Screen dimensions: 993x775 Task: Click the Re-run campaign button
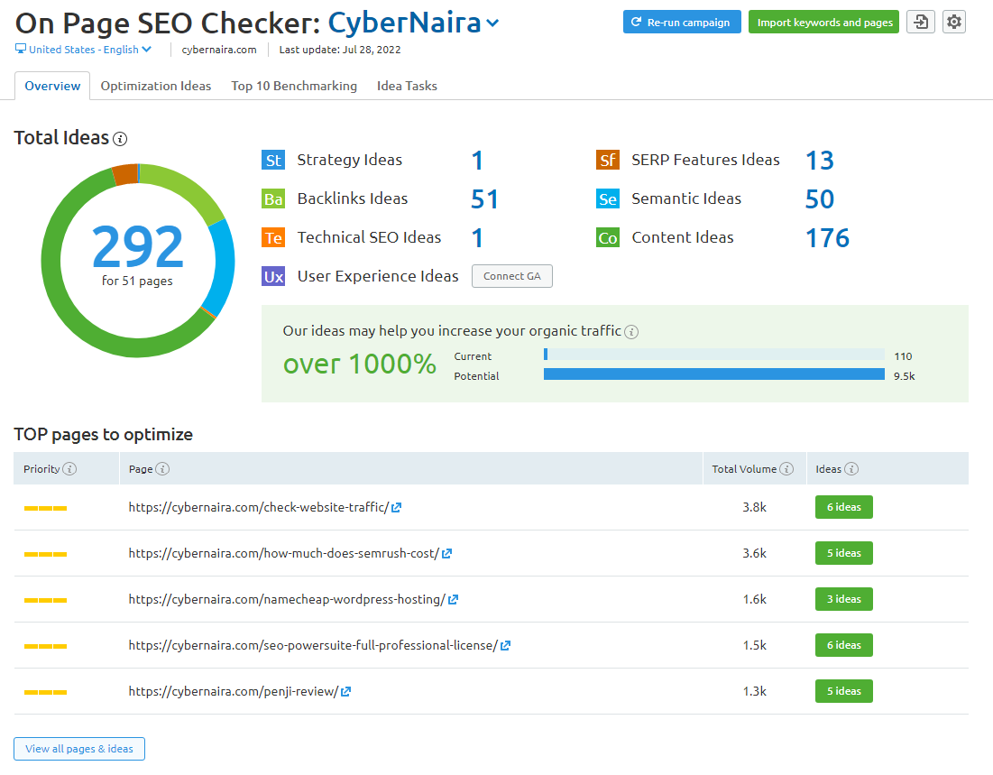click(682, 23)
